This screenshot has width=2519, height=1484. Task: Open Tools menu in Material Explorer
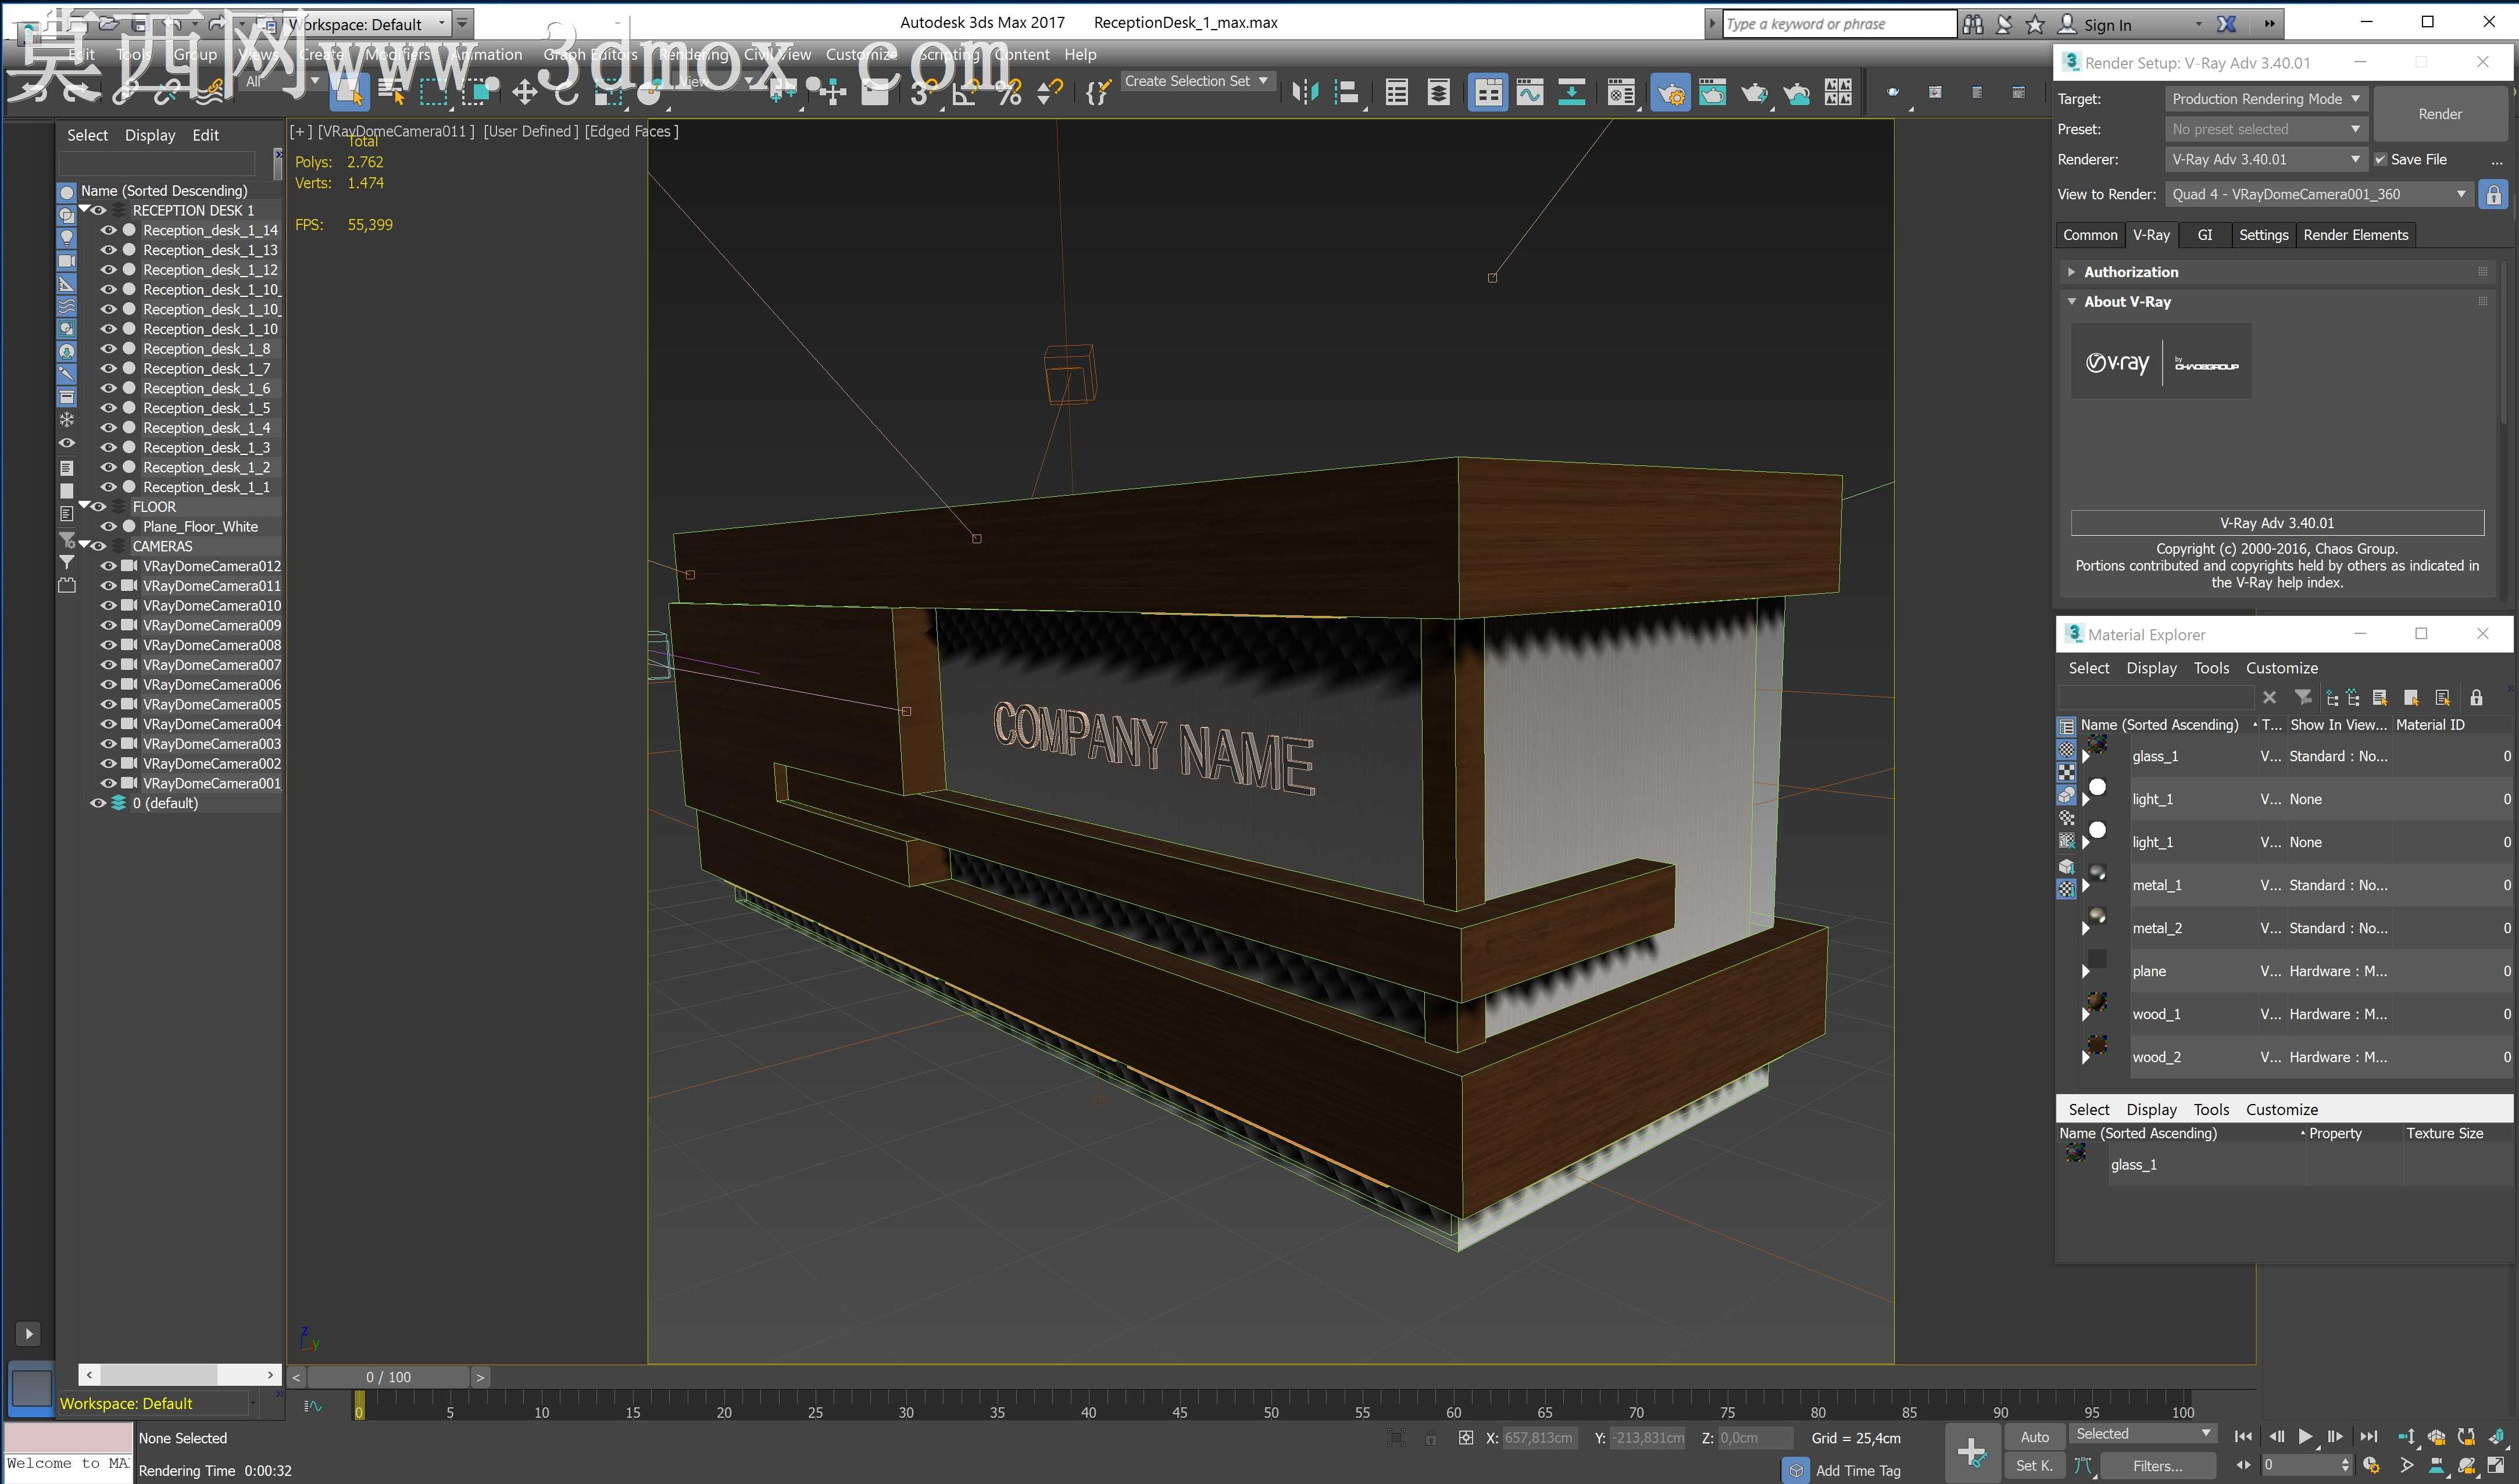click(x=2211, y=668)
